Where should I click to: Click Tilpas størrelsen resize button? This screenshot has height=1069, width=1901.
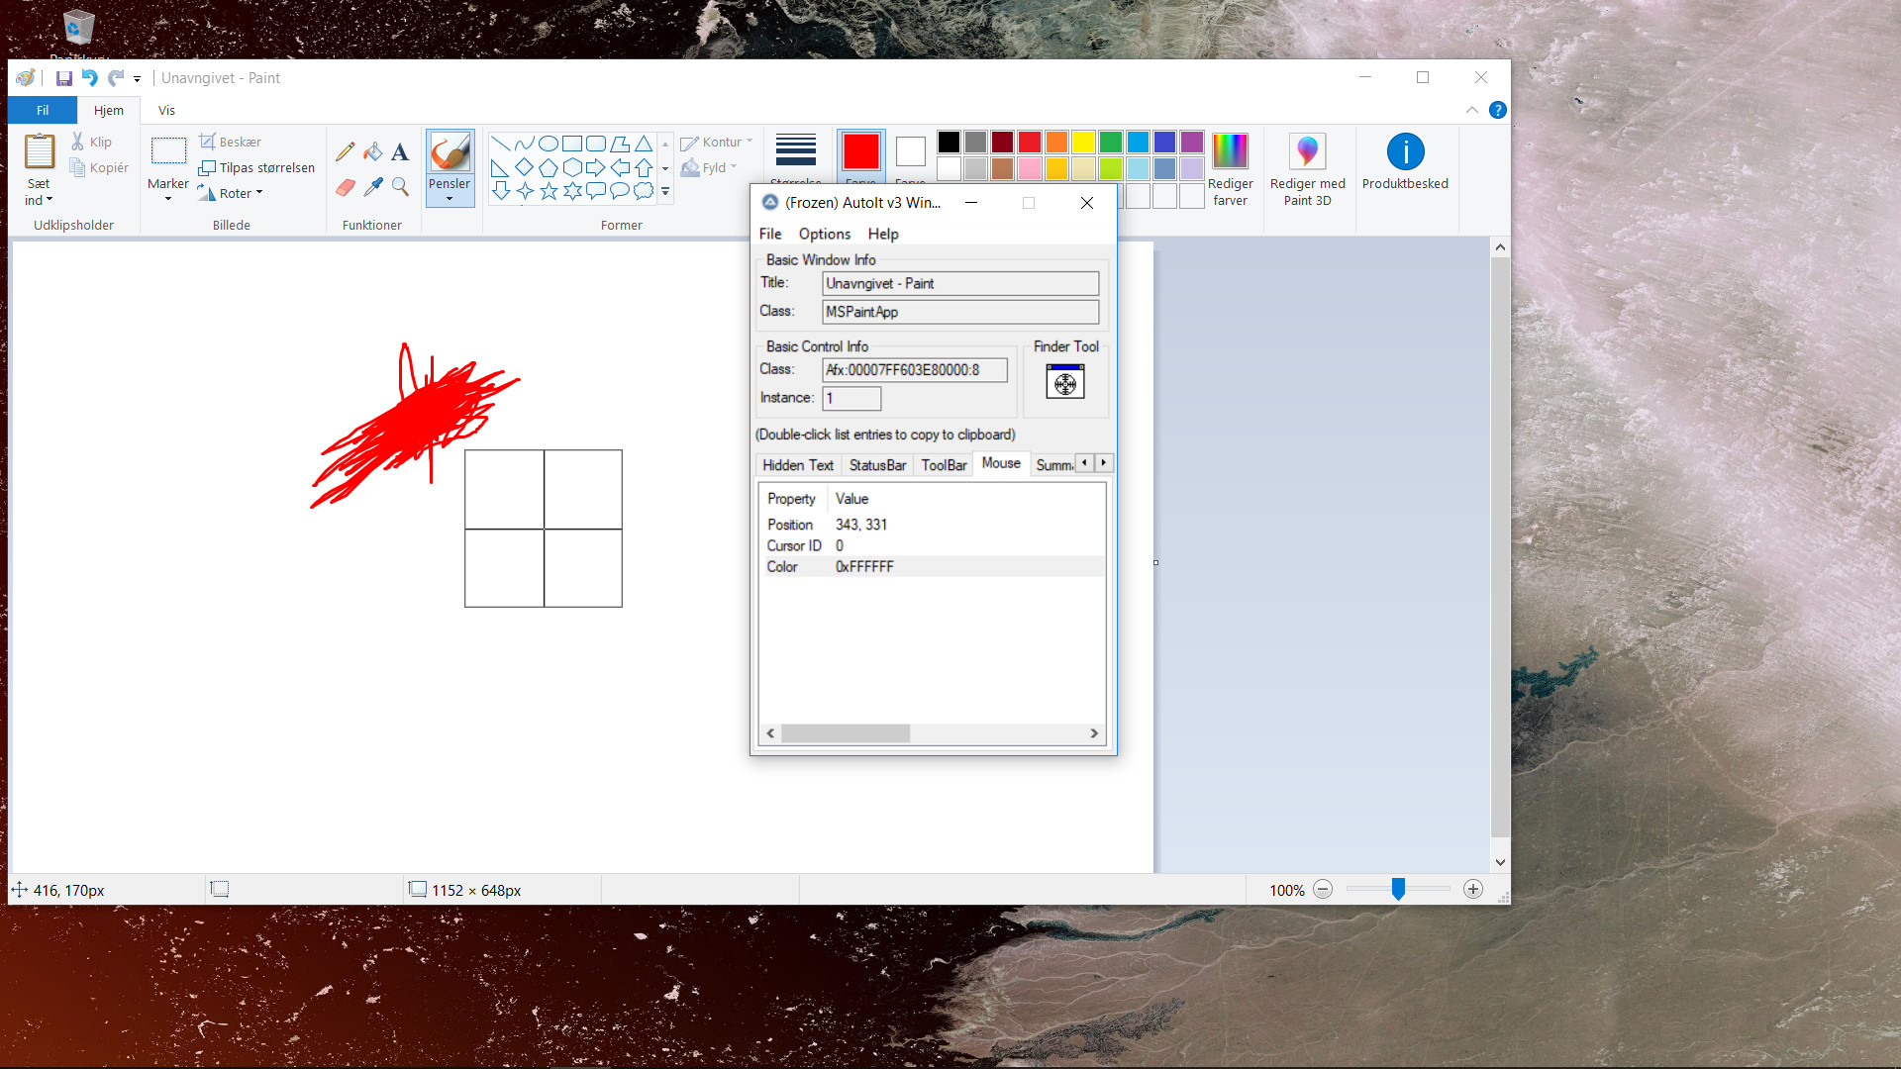coord(257,168)
